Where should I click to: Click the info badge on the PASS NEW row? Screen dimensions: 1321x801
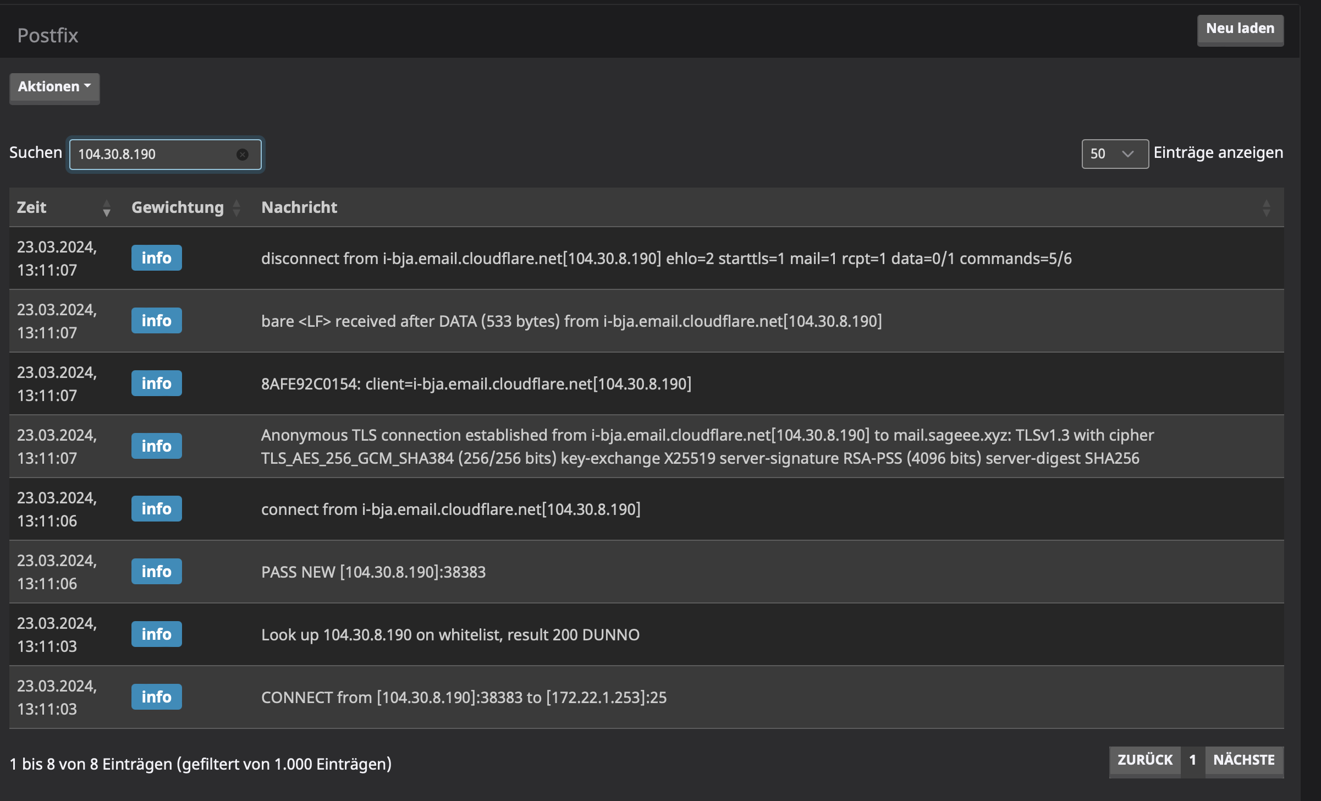[156, 572]
